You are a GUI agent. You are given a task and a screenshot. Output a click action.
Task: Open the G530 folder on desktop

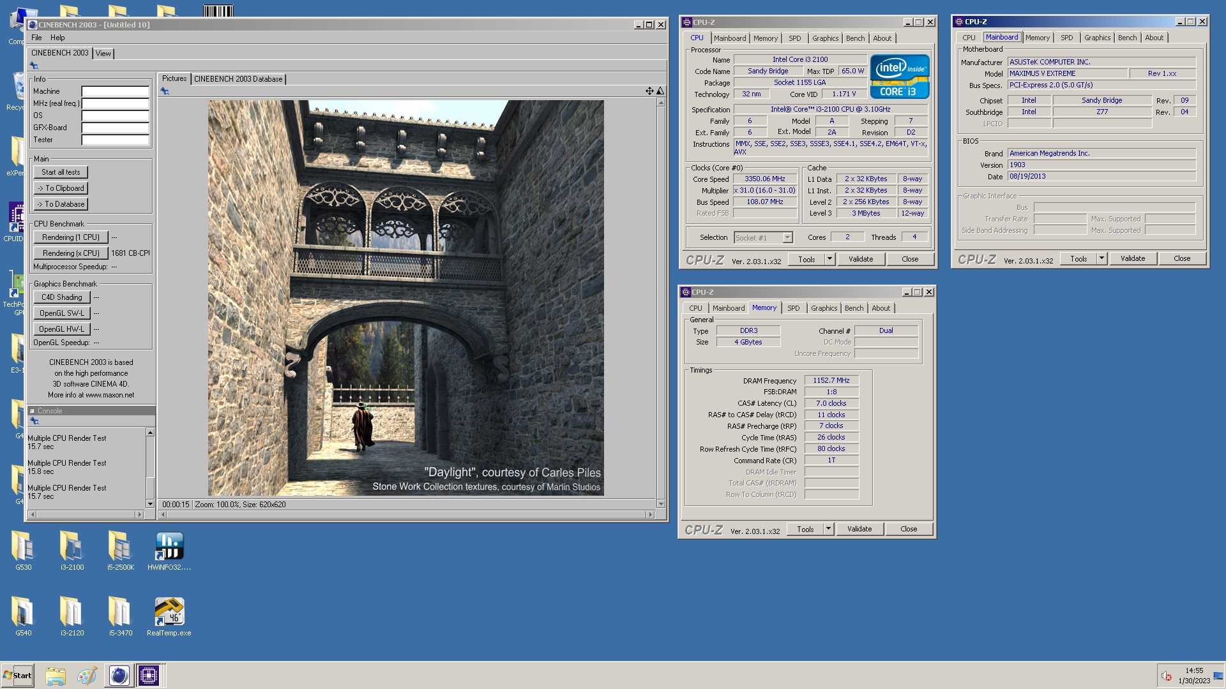pyautogui.click(x=23, y=551)
